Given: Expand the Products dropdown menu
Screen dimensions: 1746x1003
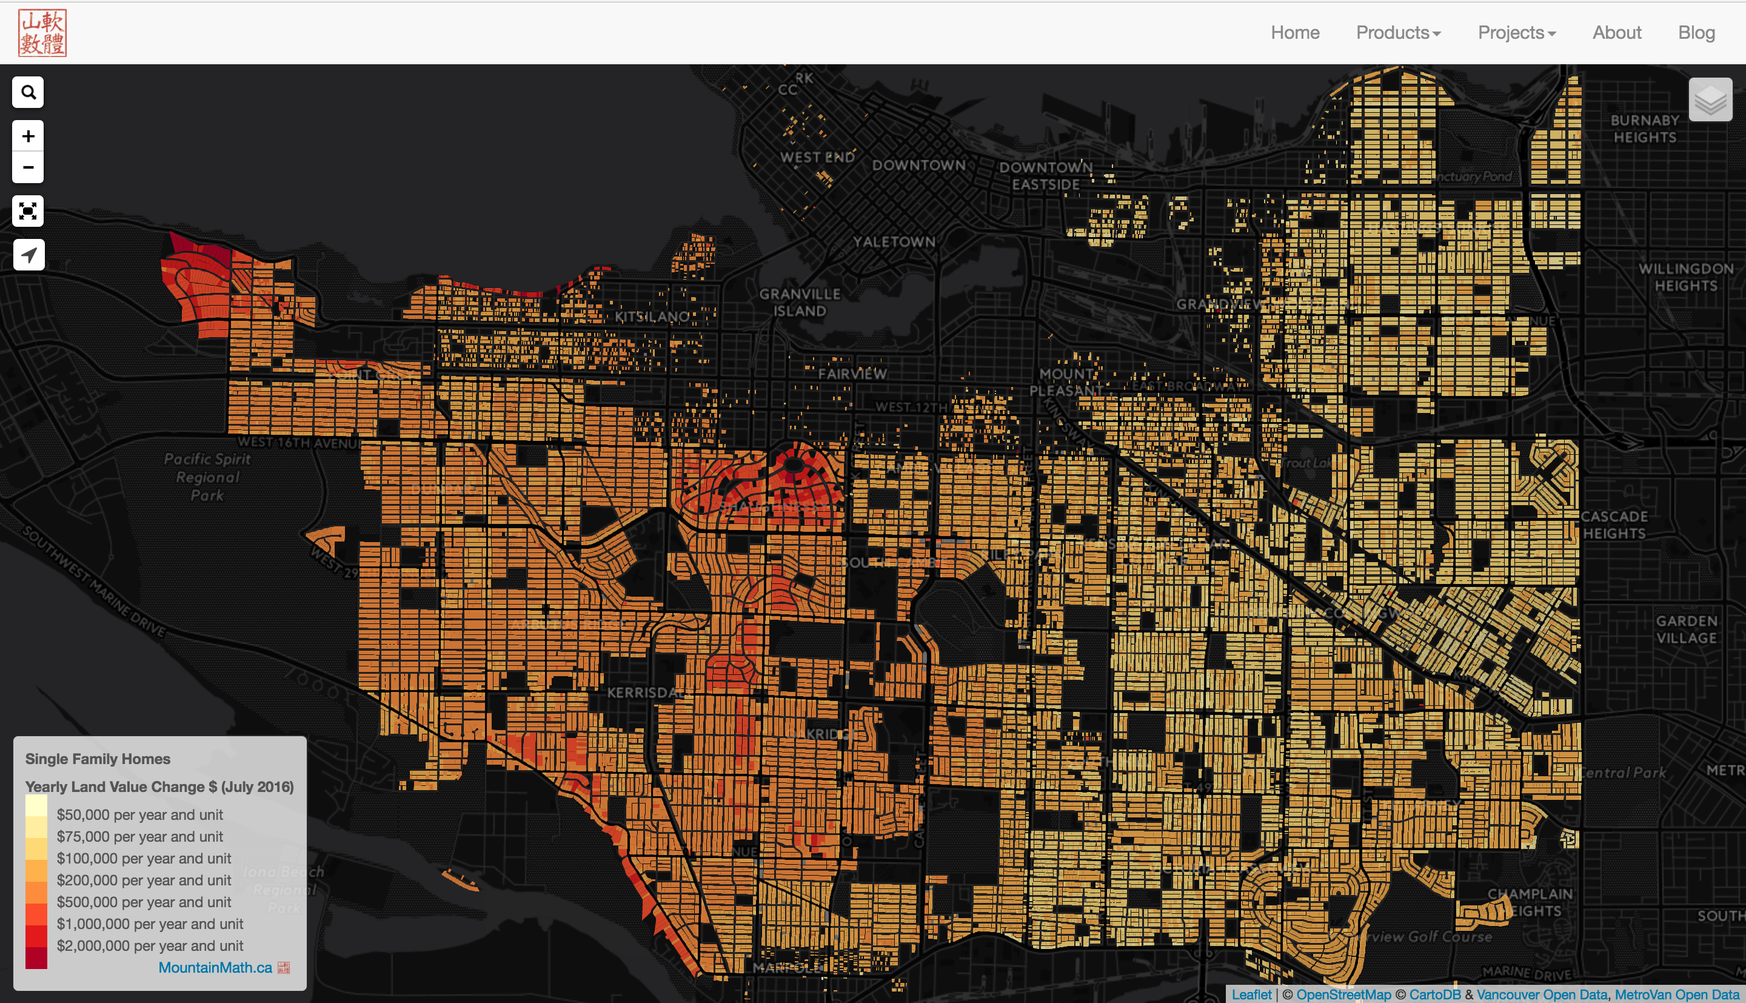Looking at the screenshot, I should (1397, 32).
